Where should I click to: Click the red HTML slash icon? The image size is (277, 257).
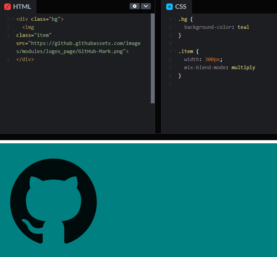7,7
